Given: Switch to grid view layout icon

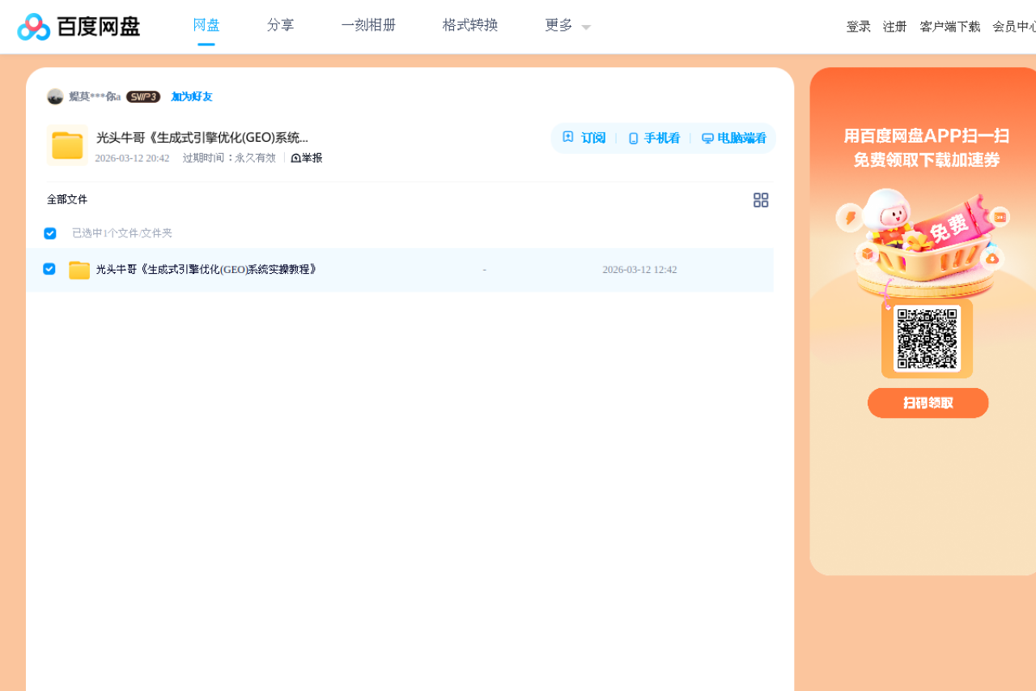Looking at the screenshot, I should tap(761, 199).
